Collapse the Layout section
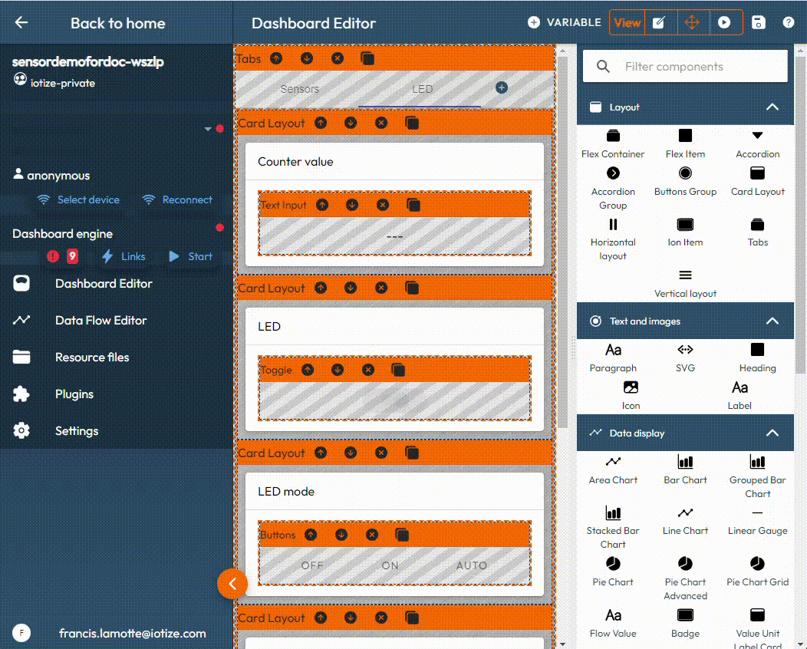This screenshot has width=807, height=649. [772, 107]
